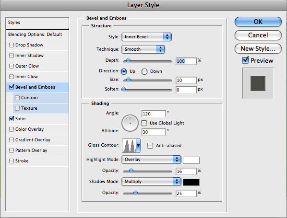287x218 pixels.
Task: Open the Technique dropdown showing Smooth
Action: pyautogui.click(x=143, y=49)
